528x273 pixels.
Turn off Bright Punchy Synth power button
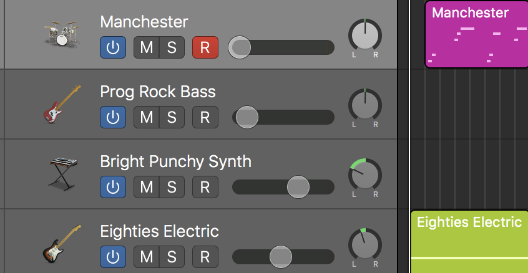click(x=112, y=187)
